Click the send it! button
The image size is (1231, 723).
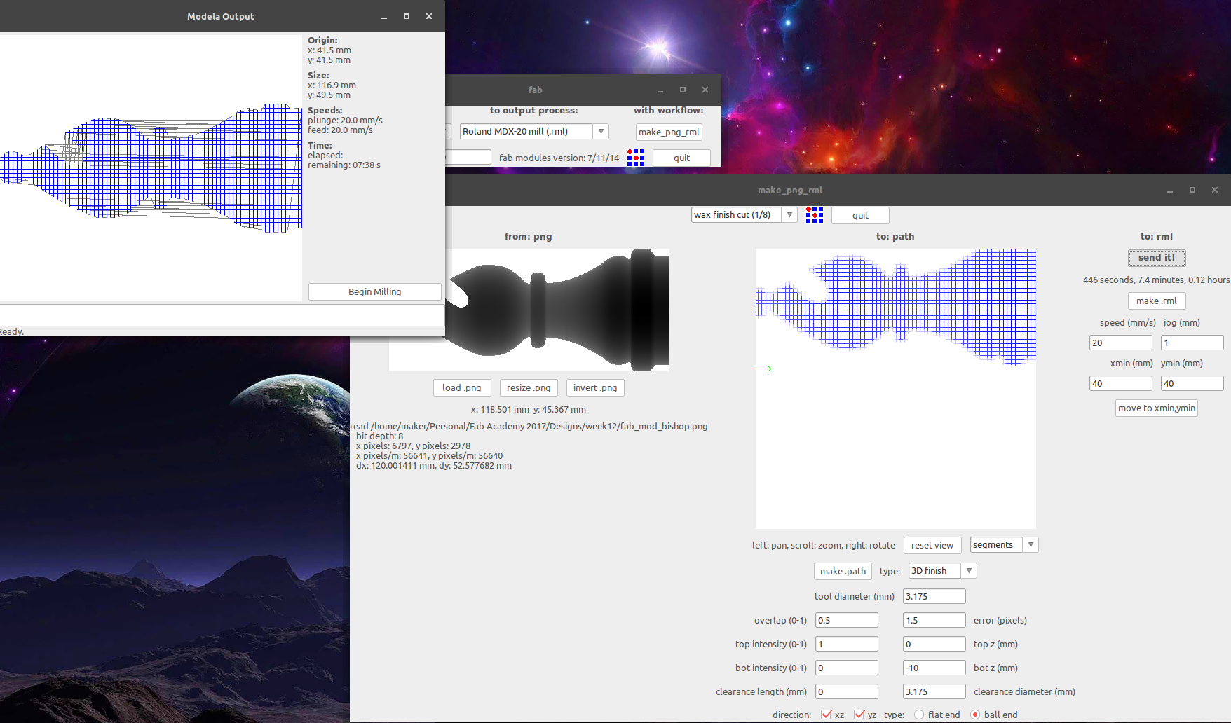(x=1157, y=258)
